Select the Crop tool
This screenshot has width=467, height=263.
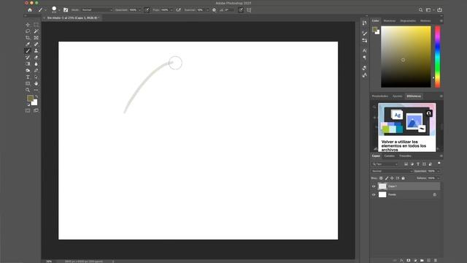pos(28,38)
